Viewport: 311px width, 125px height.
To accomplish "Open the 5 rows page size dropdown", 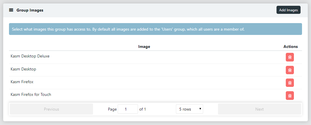I will [x=189, y=109].
